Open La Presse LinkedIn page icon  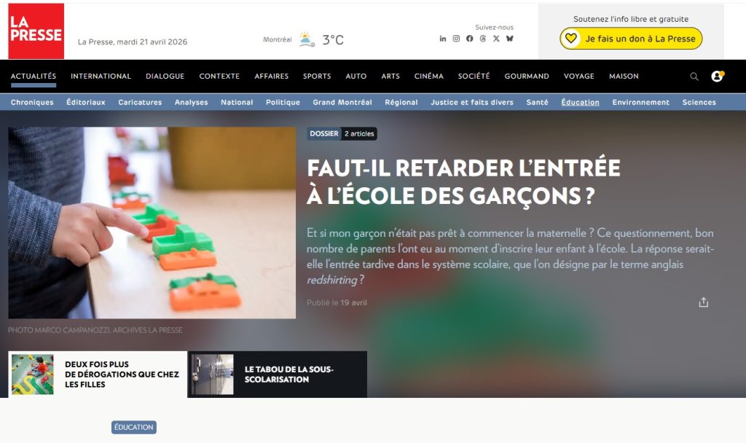click(442, 39)
